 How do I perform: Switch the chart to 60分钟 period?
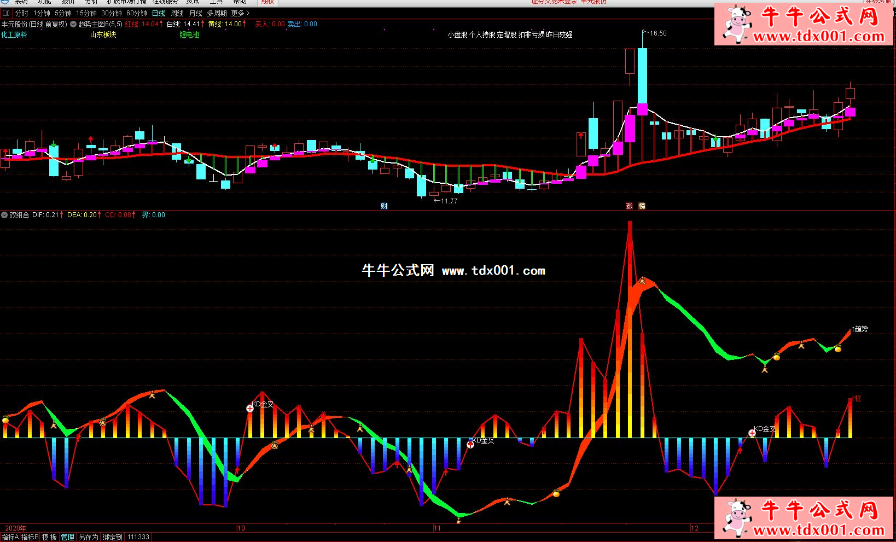pos(136,13)
